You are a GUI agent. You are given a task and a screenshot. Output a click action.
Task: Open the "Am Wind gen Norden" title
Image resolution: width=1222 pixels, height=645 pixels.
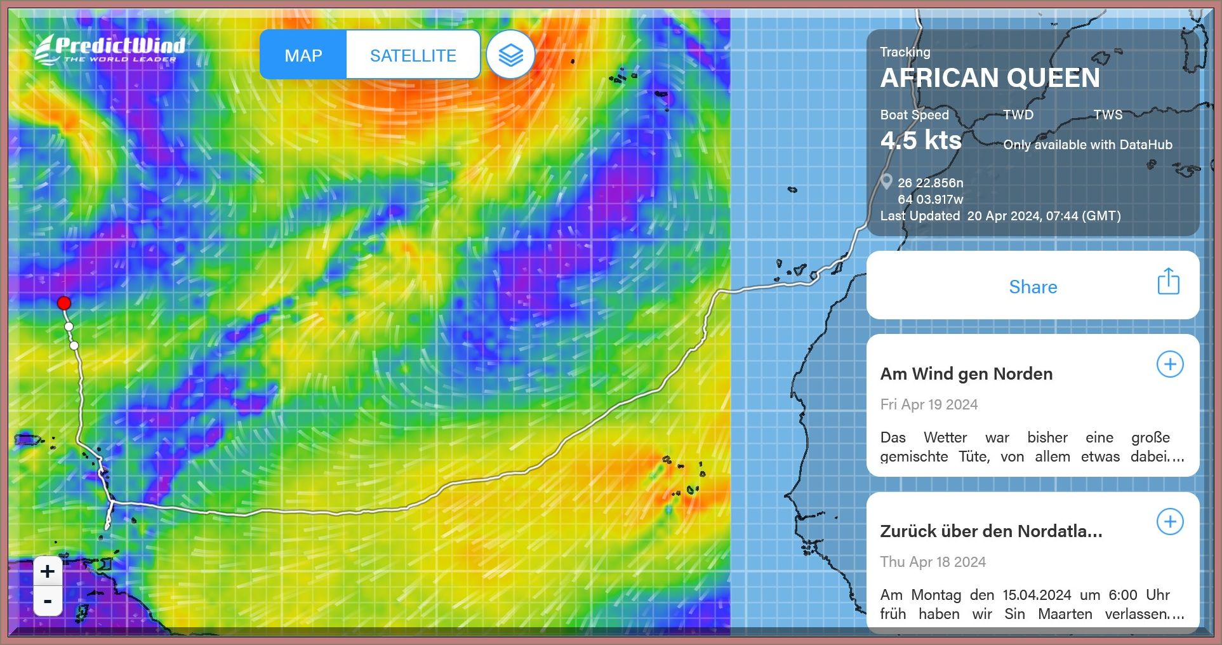click(966, 374)
